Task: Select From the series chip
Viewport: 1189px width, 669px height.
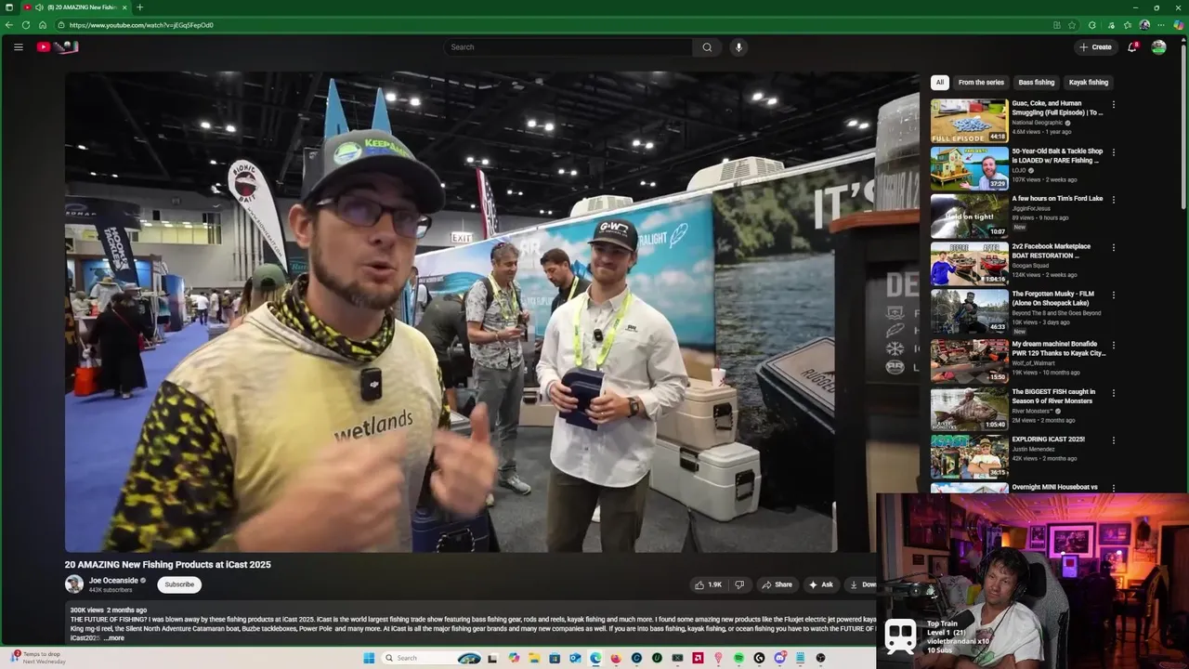Action: (x=981, y=82)
